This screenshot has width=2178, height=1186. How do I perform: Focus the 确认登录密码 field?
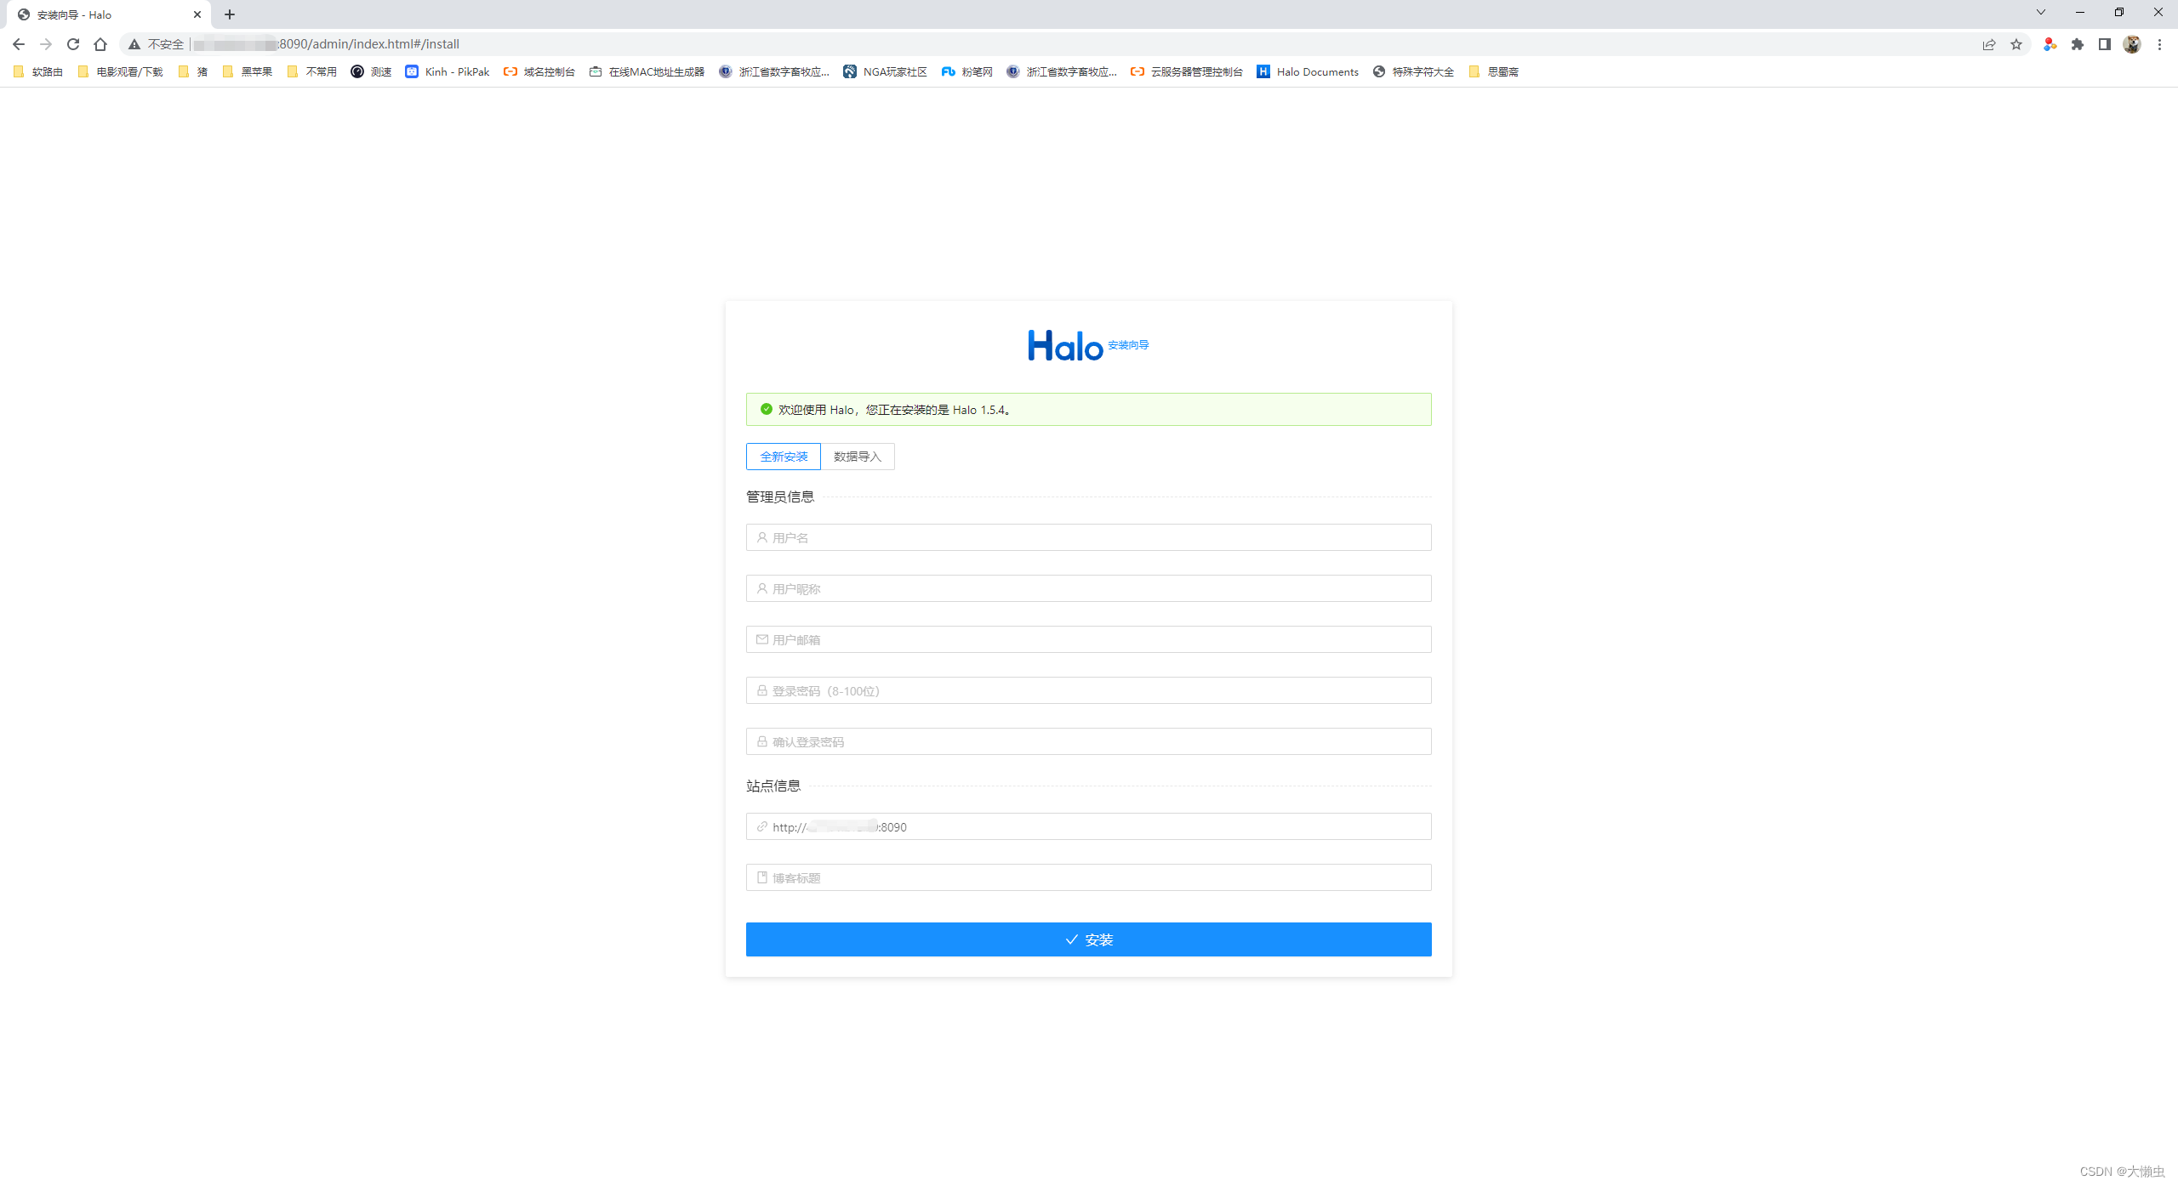click(x=1089, y=741)
